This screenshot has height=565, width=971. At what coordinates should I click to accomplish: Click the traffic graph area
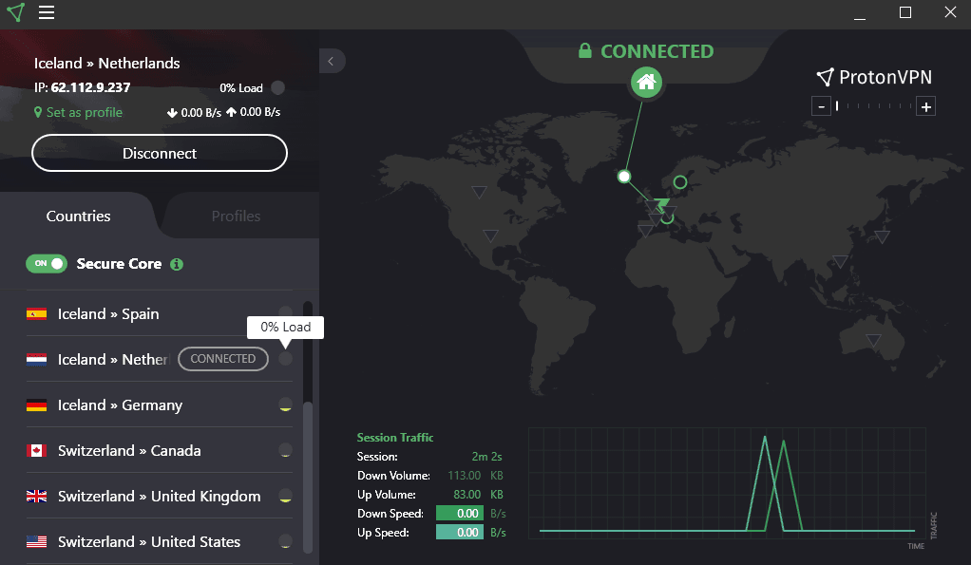tap(727, 482)
